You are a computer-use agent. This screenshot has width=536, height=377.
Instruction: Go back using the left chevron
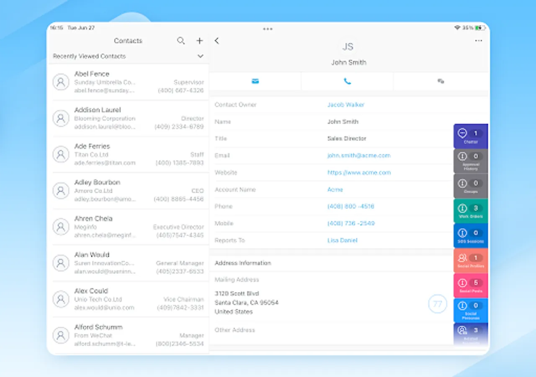[216, 41]
